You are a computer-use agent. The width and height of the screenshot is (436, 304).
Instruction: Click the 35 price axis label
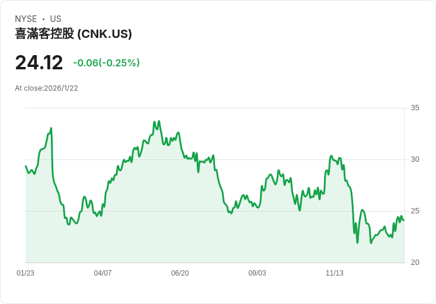coord(415,108)
